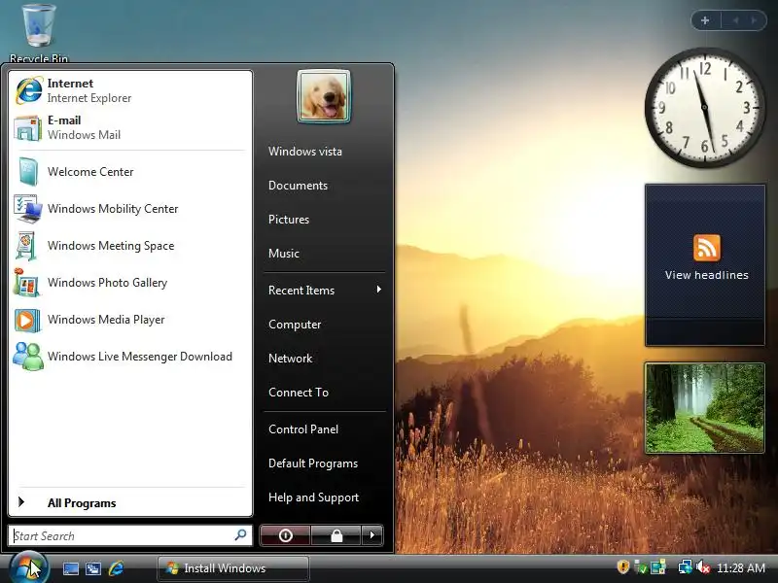Click the muted volume tray icon
Viewport: 778px width, 583px height.
click(702, 566)
